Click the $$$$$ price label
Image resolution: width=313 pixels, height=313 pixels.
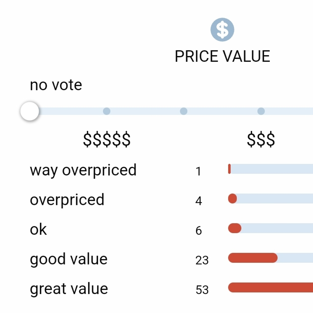click(107, 139)
